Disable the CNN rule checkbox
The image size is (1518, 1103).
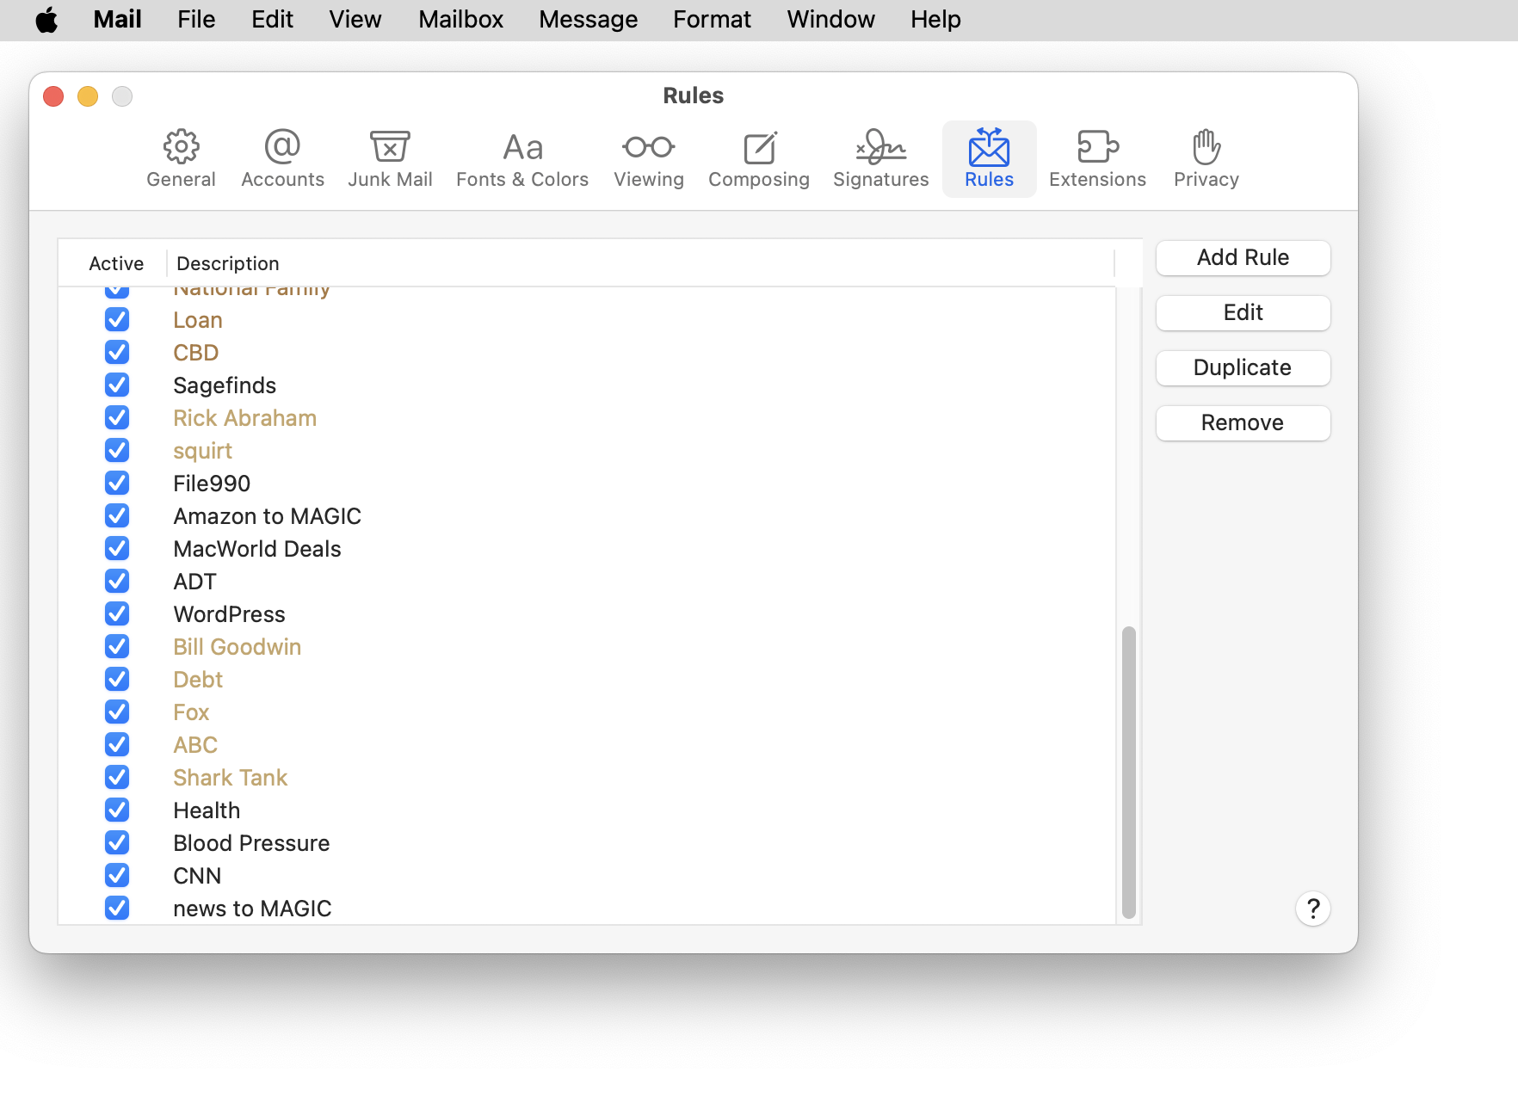point(117,876)
